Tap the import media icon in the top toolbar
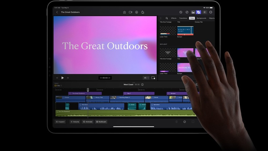Screen dimensions: 268x151 pos(124,12)
